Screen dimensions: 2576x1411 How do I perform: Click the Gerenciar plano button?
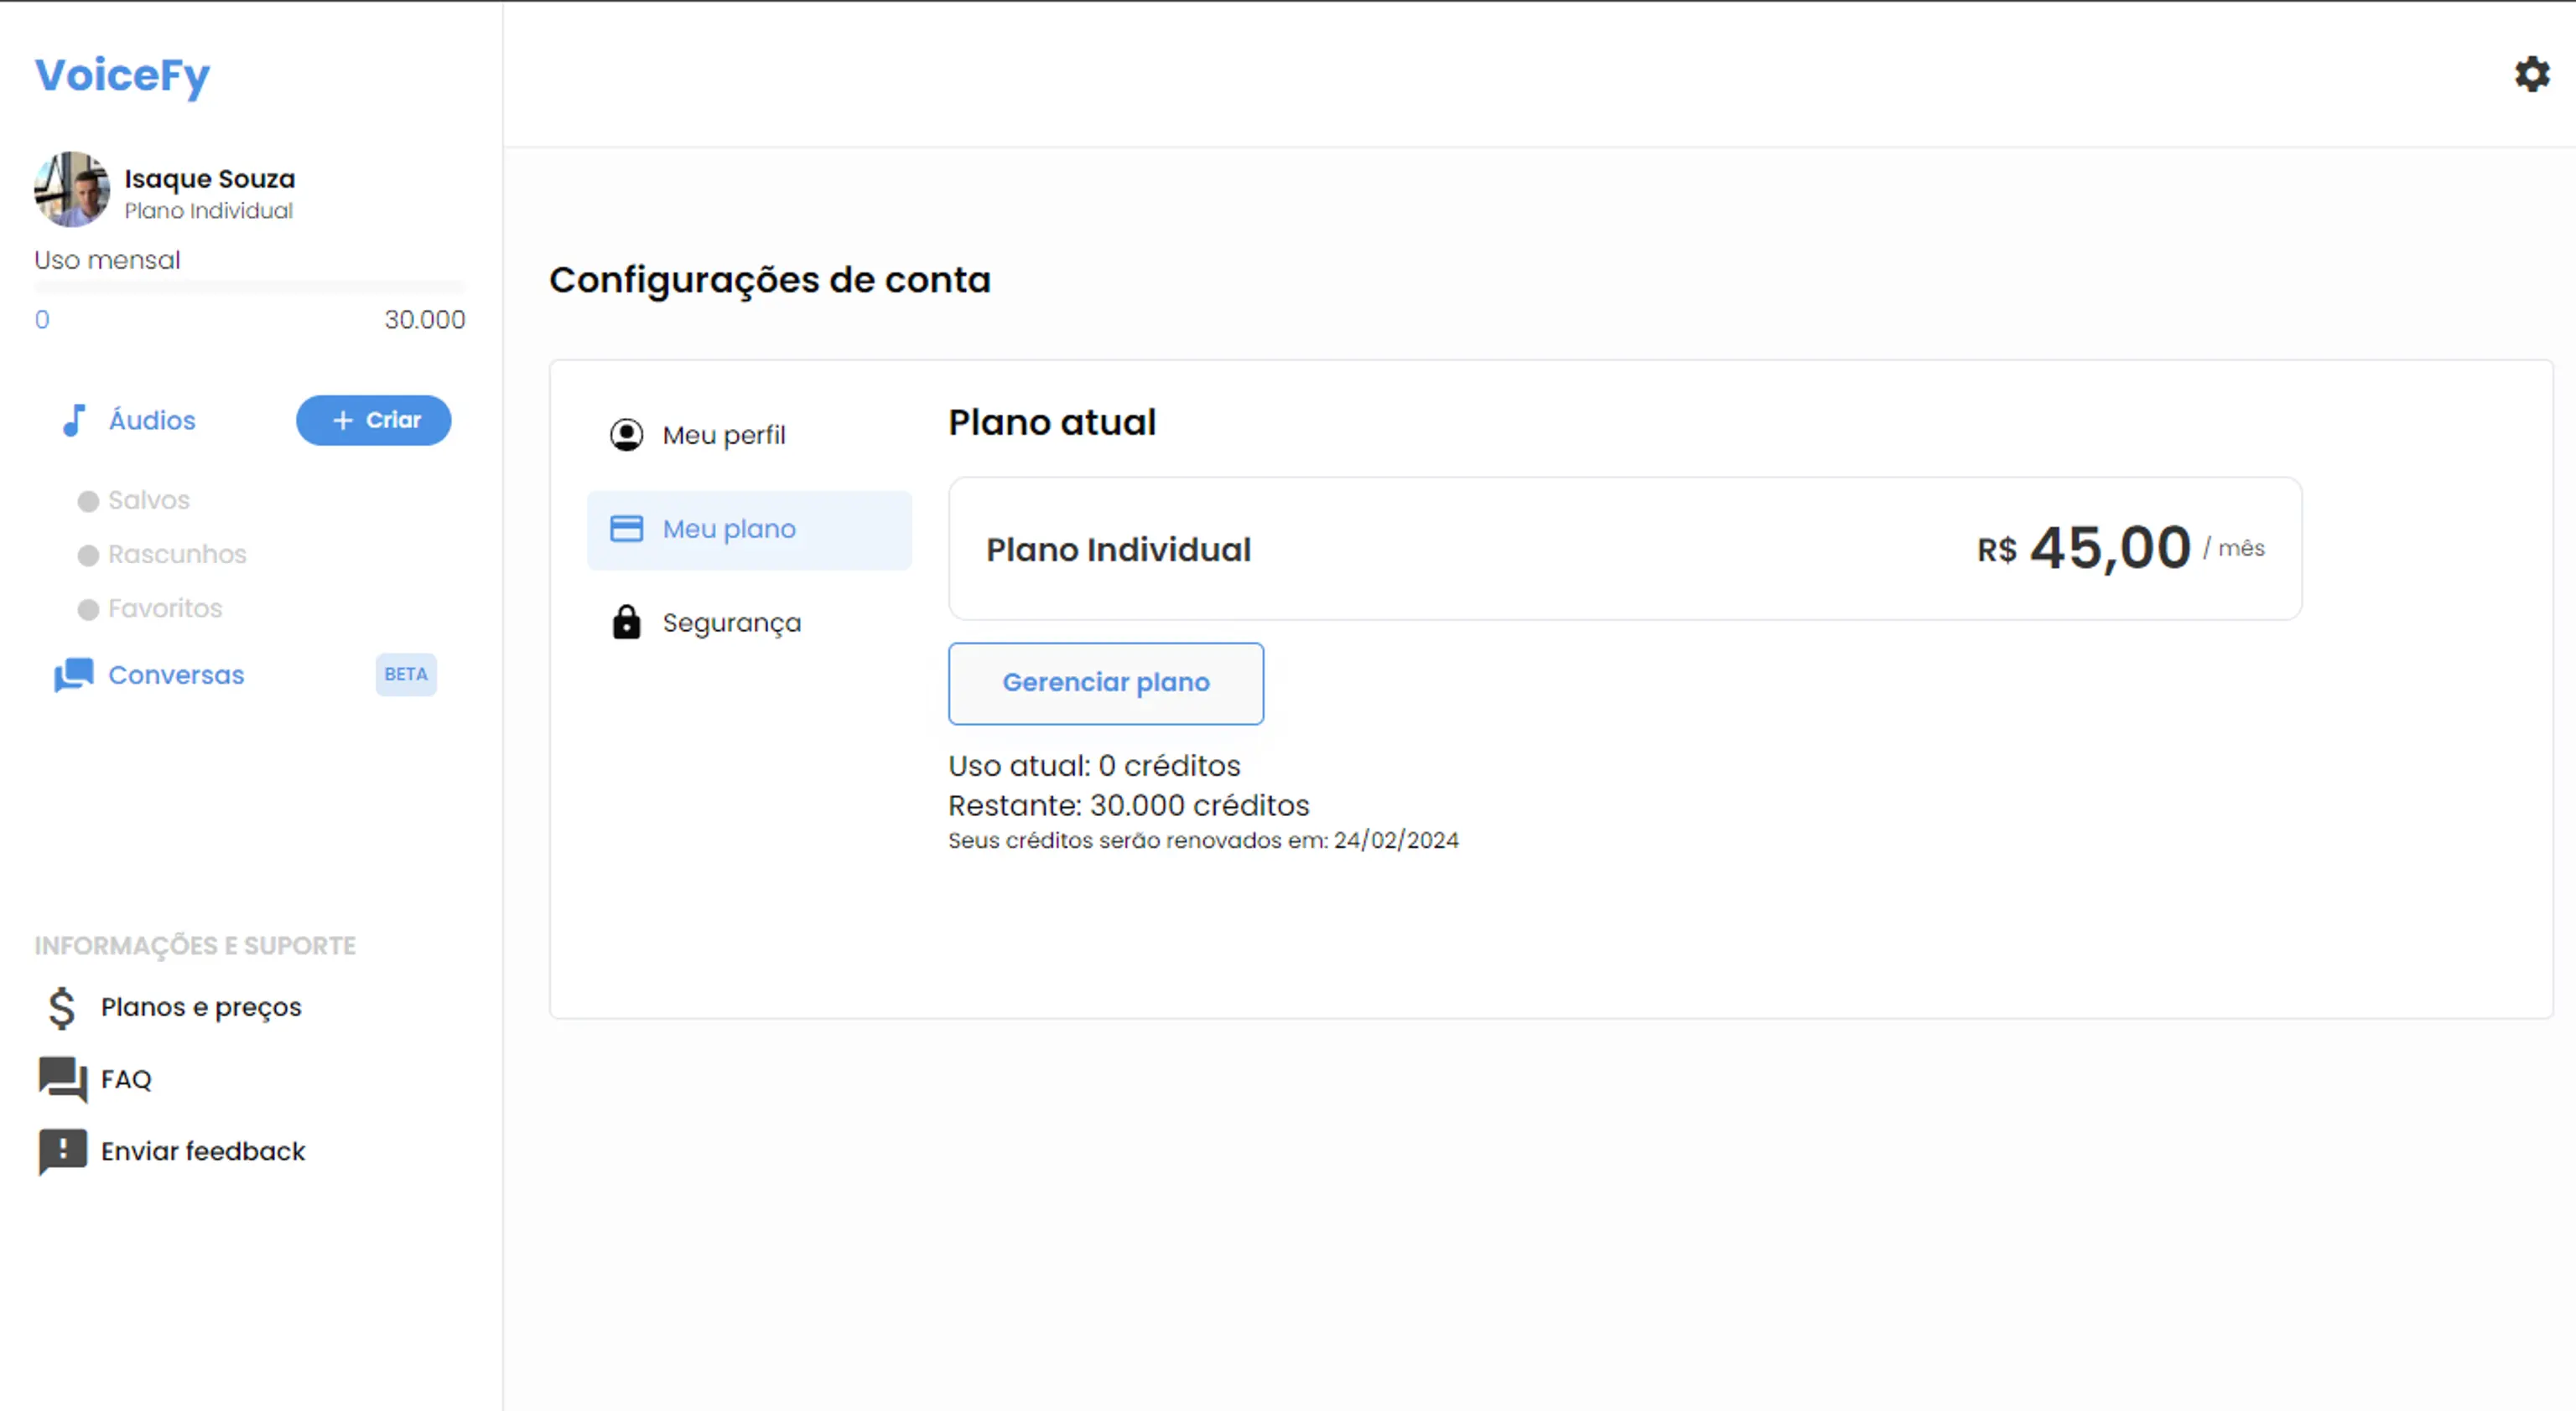click(1105, 684)
